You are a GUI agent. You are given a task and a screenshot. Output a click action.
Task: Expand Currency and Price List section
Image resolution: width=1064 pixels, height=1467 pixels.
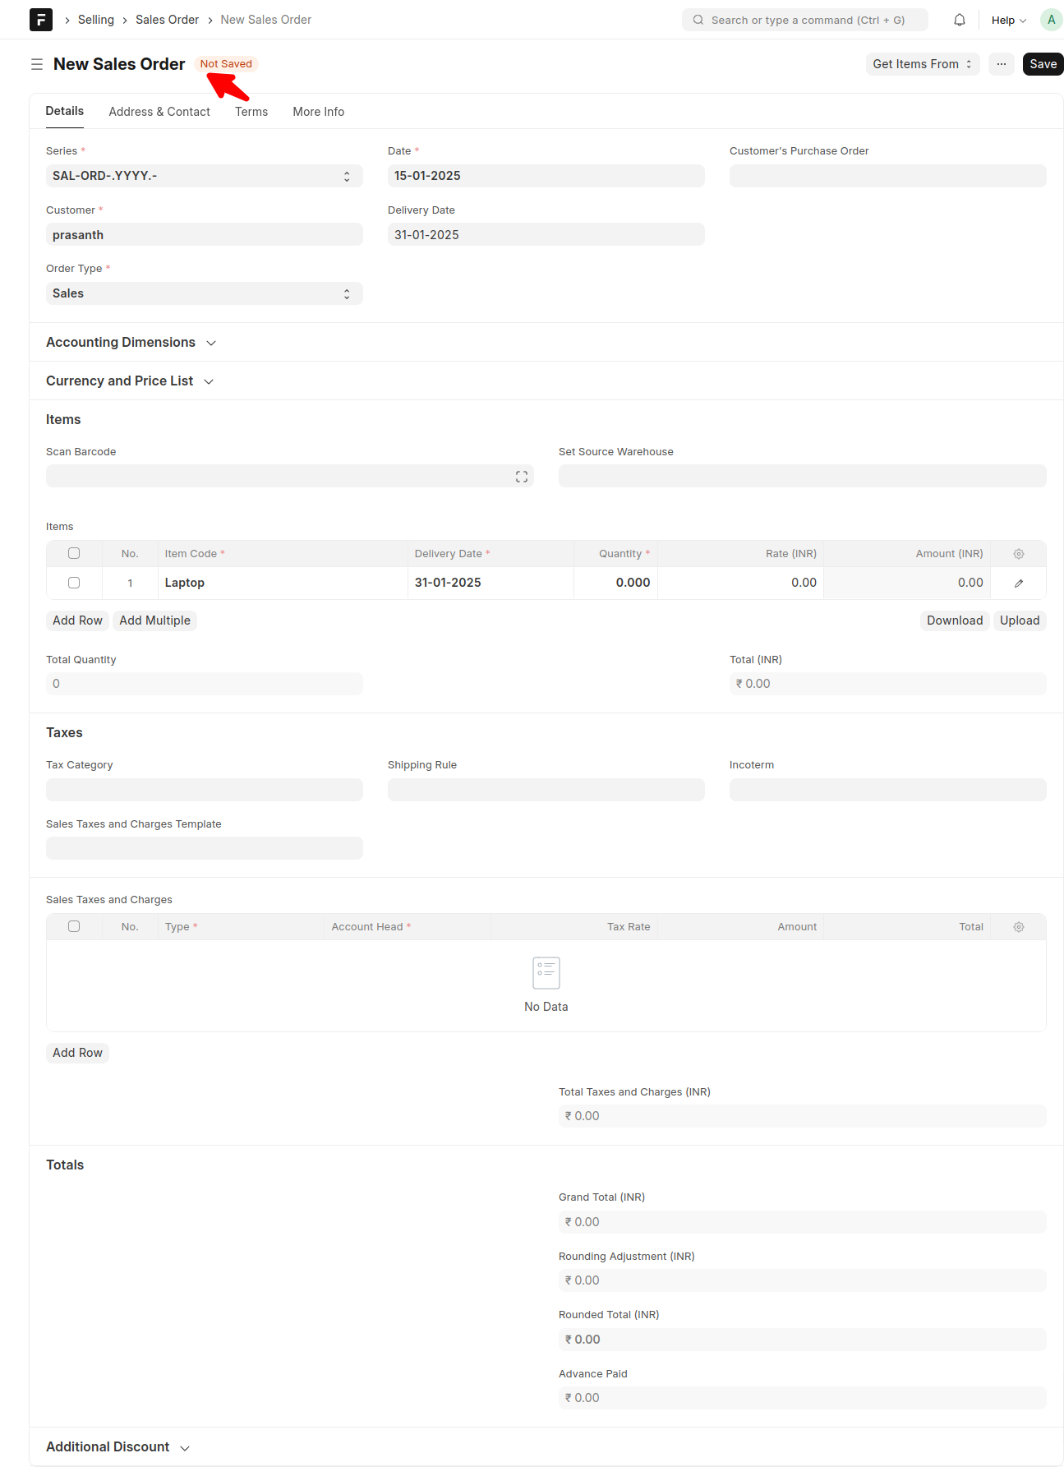click(x=130, y=381)
